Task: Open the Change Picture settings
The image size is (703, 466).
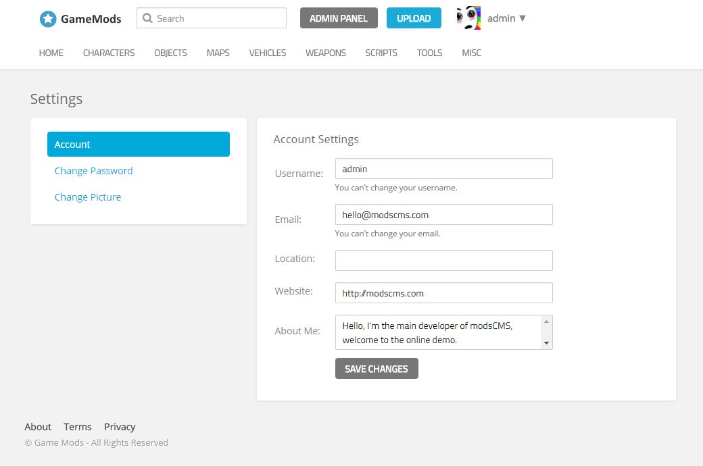Action: pyautogui.click(x=88, y=197)
